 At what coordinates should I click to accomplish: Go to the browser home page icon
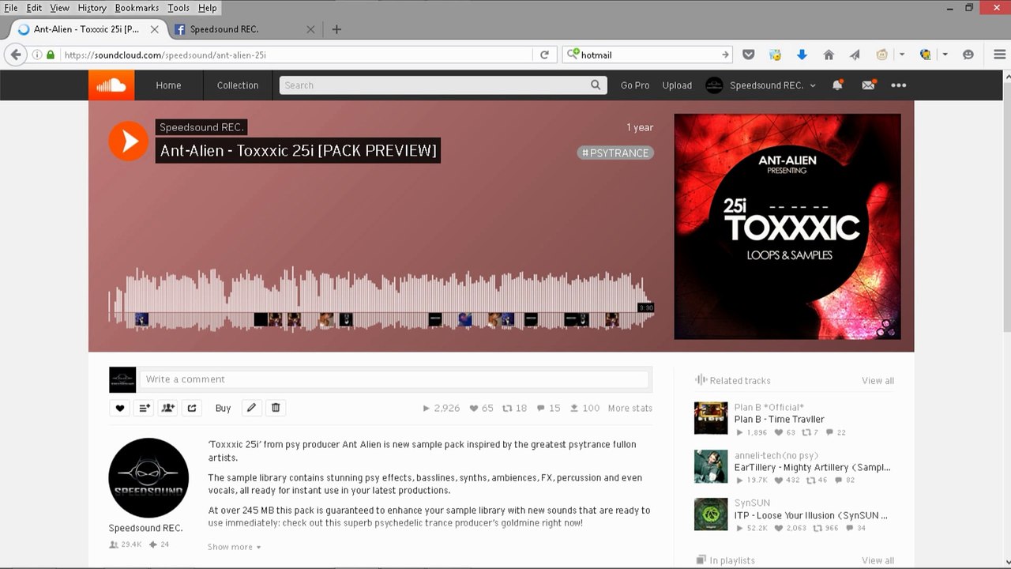pos(829,55)
